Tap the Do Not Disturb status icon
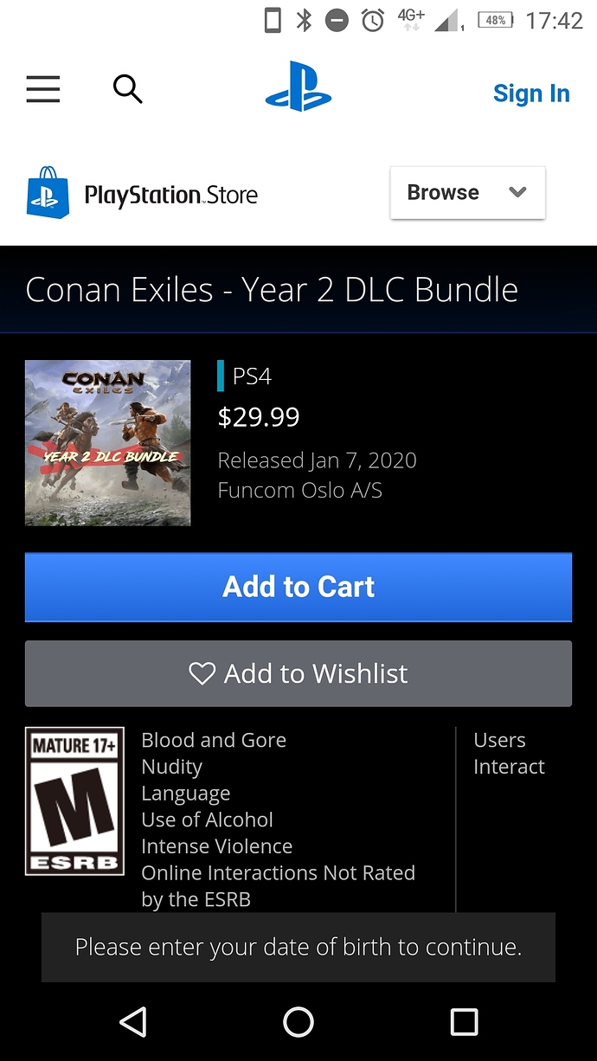This screenshot has width=597, height=1061. coord(337,19)
